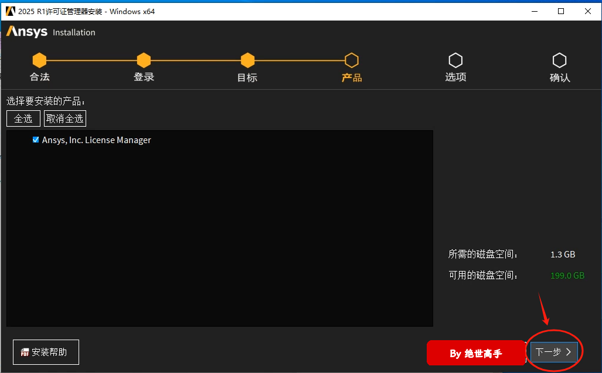Minimize the installer window
The width and height of the screenshot is (602, 373).
click(x=535, y=11)
